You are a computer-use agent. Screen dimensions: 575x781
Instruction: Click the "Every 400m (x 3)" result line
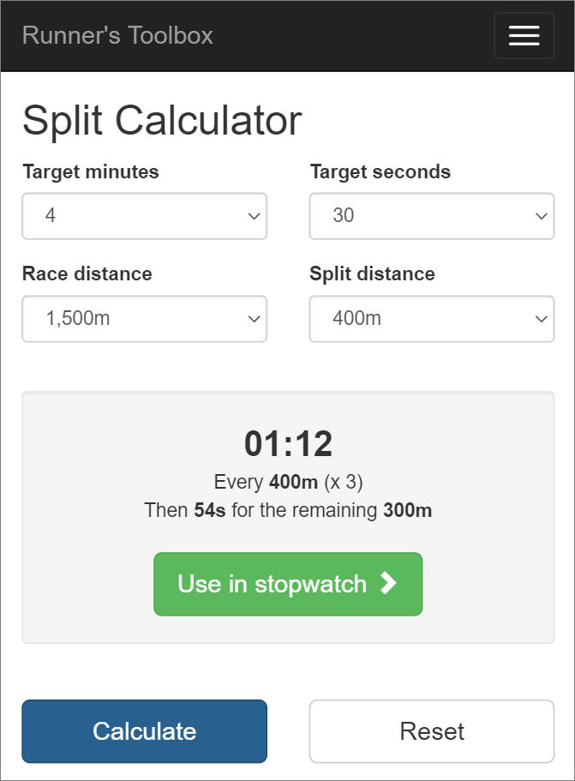point(288,482)
